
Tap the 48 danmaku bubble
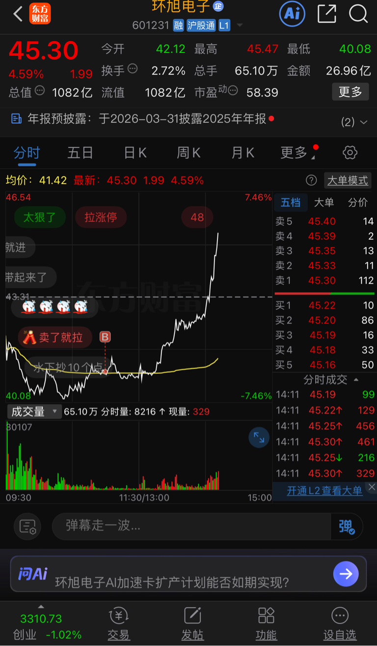(x=197, y=217)
